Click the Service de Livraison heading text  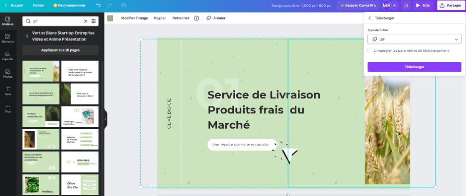[x=264, y=110]
